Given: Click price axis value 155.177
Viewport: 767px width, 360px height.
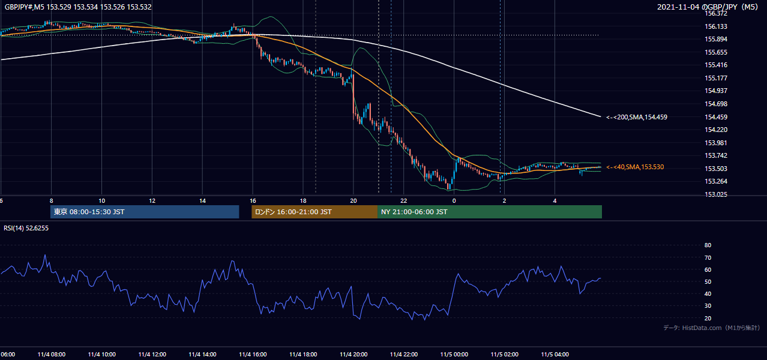Looking at the screenshot, I should coord(716,78).
